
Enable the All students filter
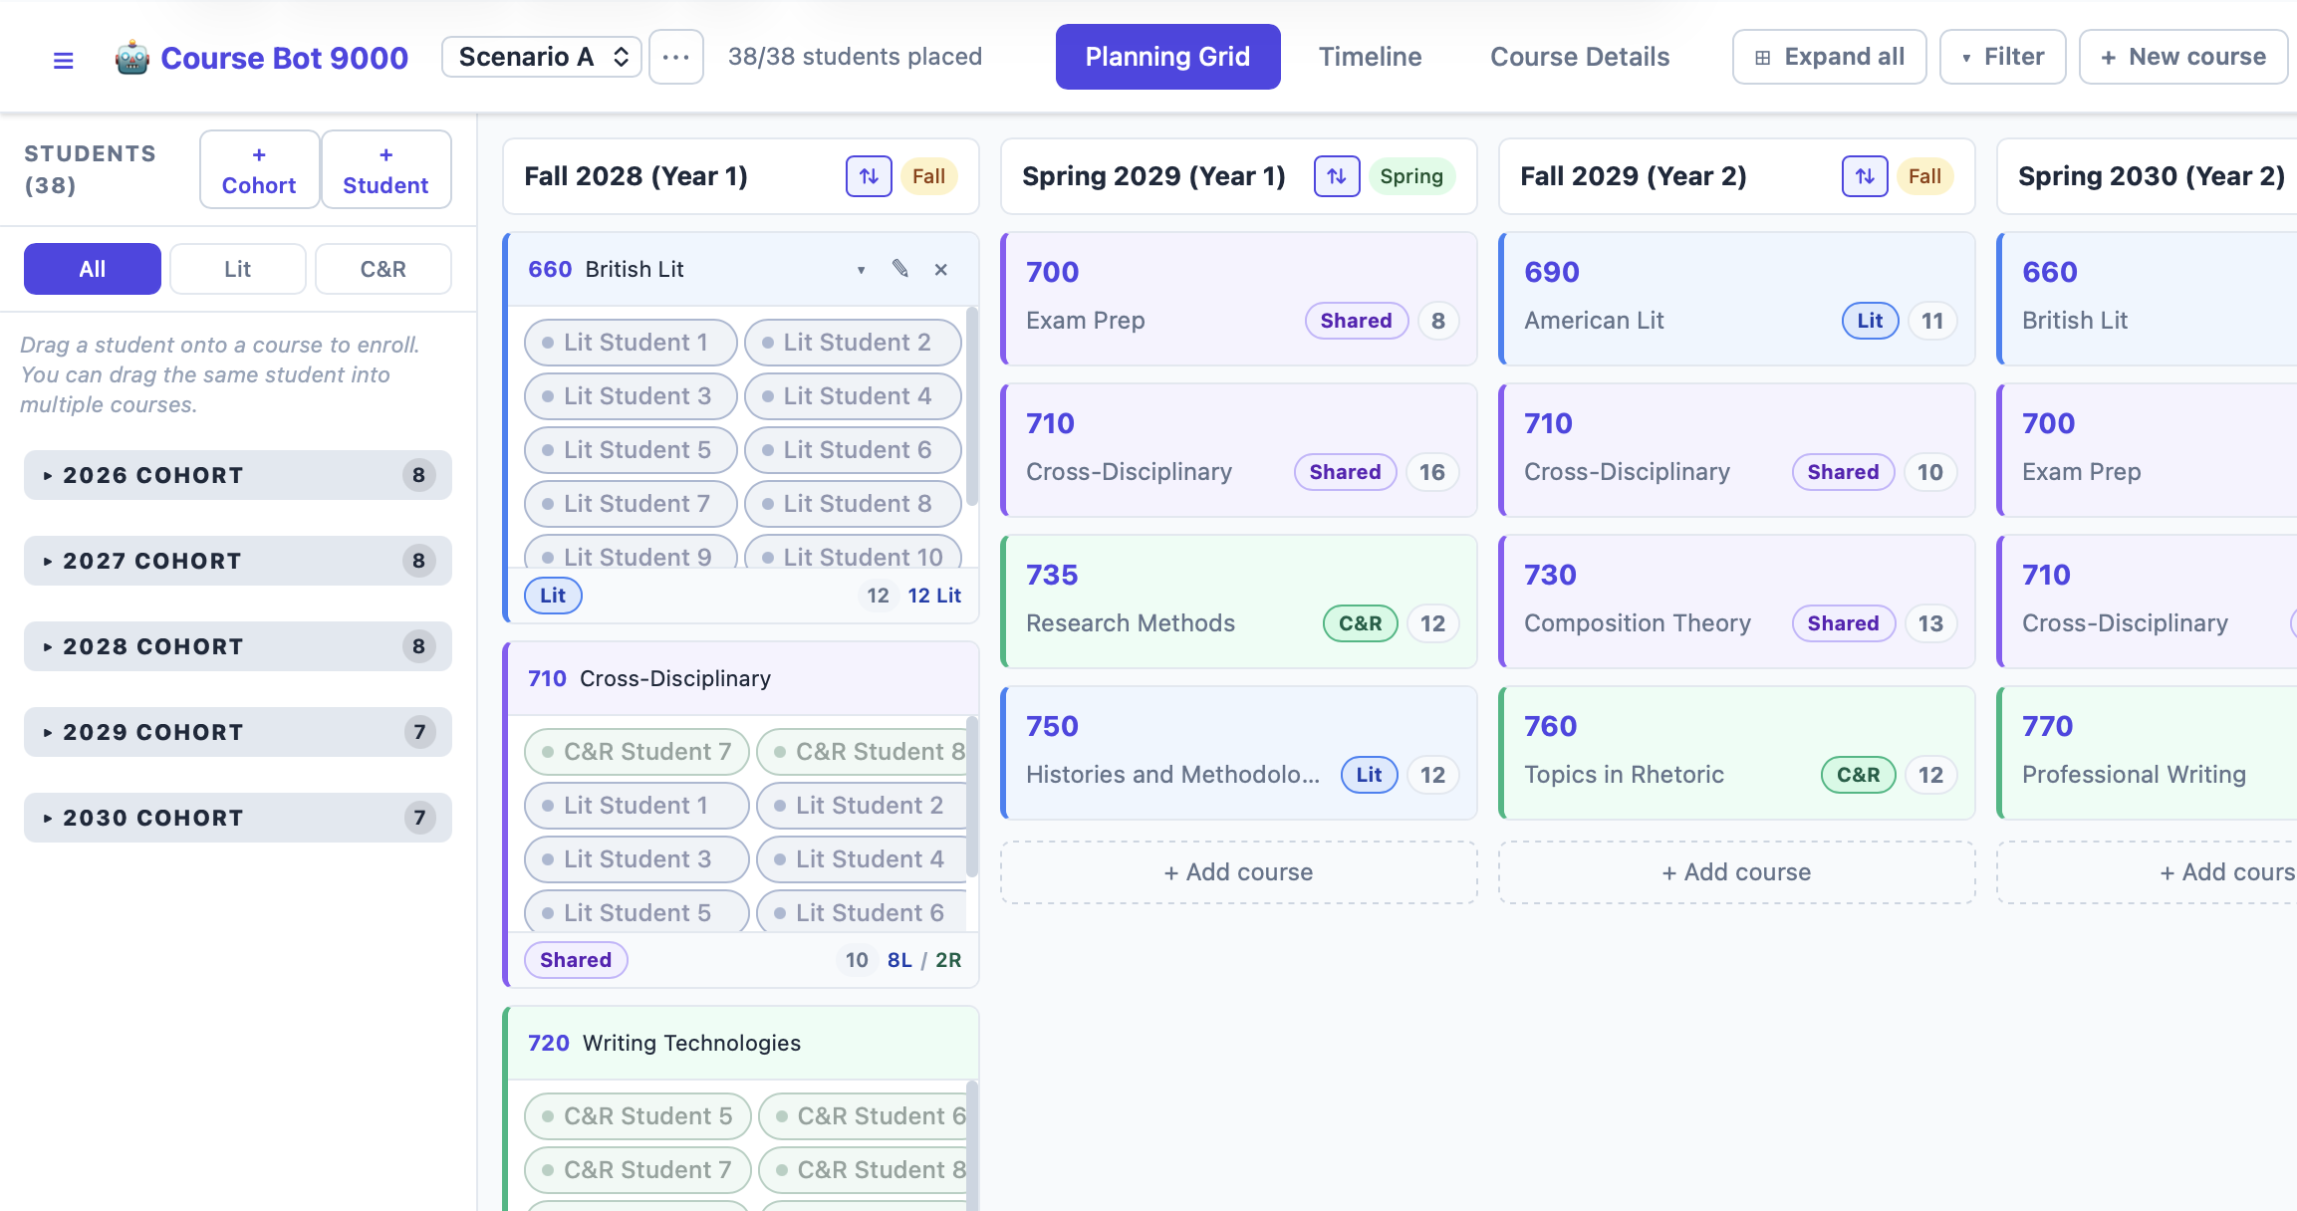[92, 269]
